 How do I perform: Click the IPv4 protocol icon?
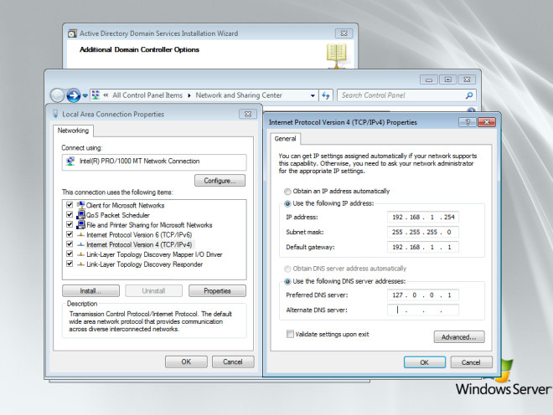[80, 244]
